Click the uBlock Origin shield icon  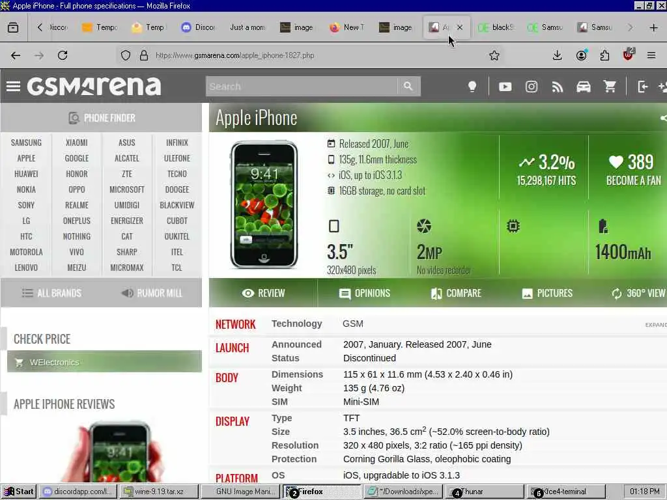tap(629, 55)
